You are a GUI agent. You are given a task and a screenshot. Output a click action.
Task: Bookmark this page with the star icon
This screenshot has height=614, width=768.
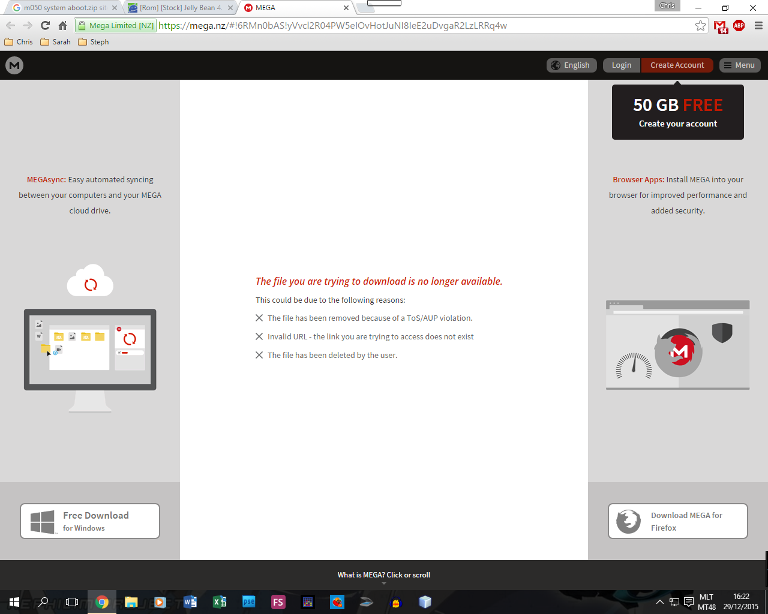click(x=700, y=25)
